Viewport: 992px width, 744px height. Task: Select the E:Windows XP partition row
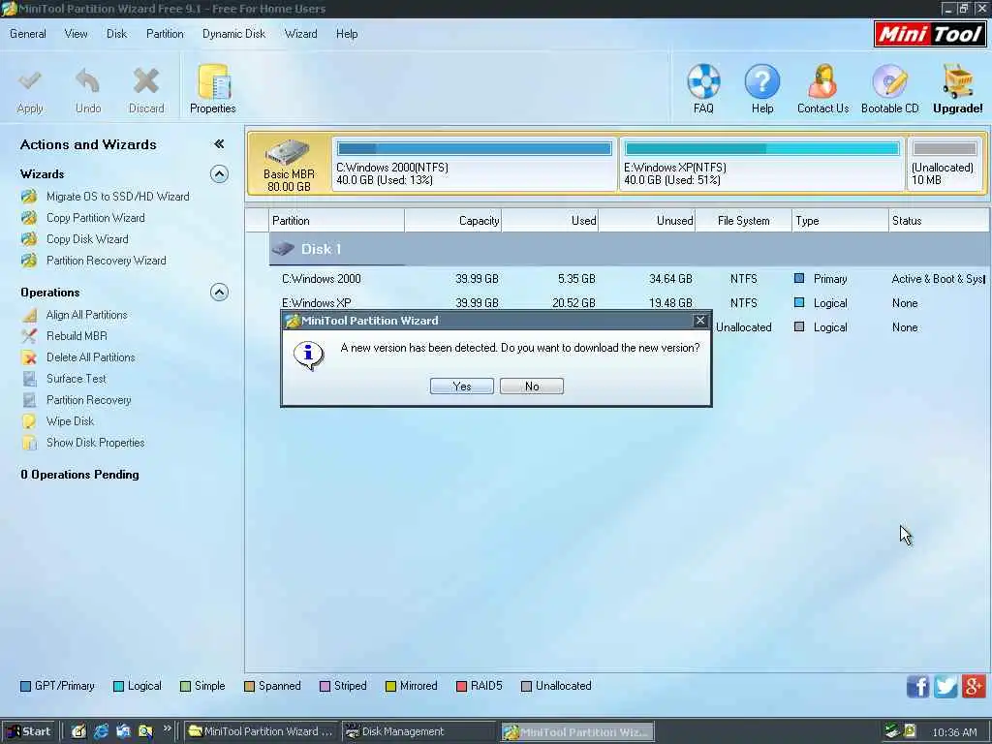click(x=630, y=303)
